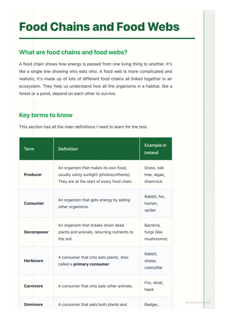Click the Carnivore term cell
225x319 pixels.
click(33, 286)
